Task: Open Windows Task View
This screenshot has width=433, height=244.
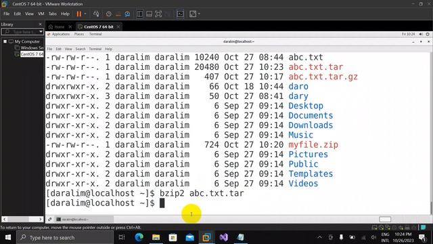Action: 122,237
